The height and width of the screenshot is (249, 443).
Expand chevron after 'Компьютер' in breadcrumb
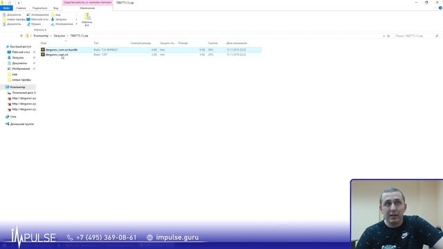point(51,36)
